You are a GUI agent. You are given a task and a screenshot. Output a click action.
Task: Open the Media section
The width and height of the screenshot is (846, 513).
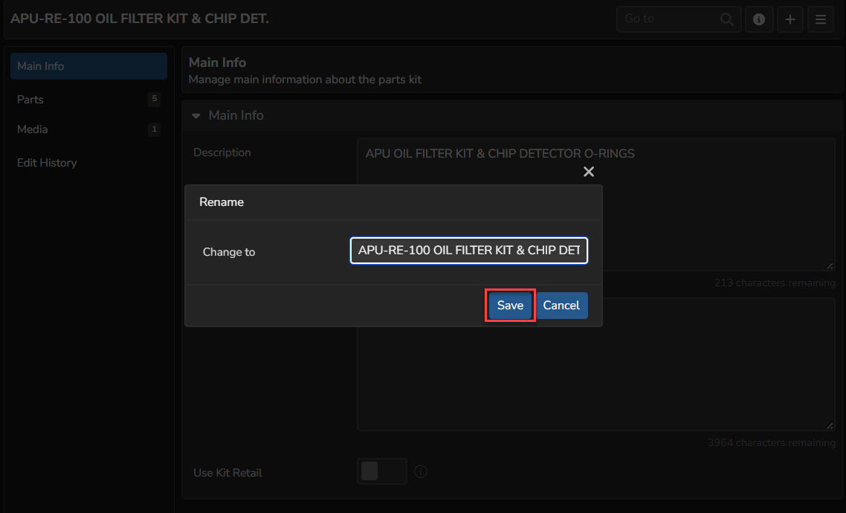[32, 129]
